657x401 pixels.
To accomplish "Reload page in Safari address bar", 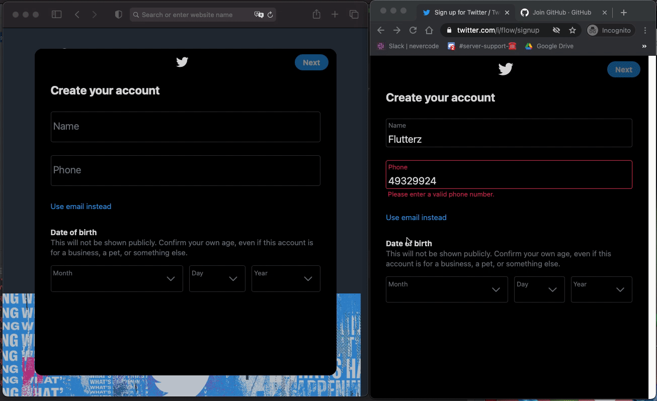I will (270, 15).
